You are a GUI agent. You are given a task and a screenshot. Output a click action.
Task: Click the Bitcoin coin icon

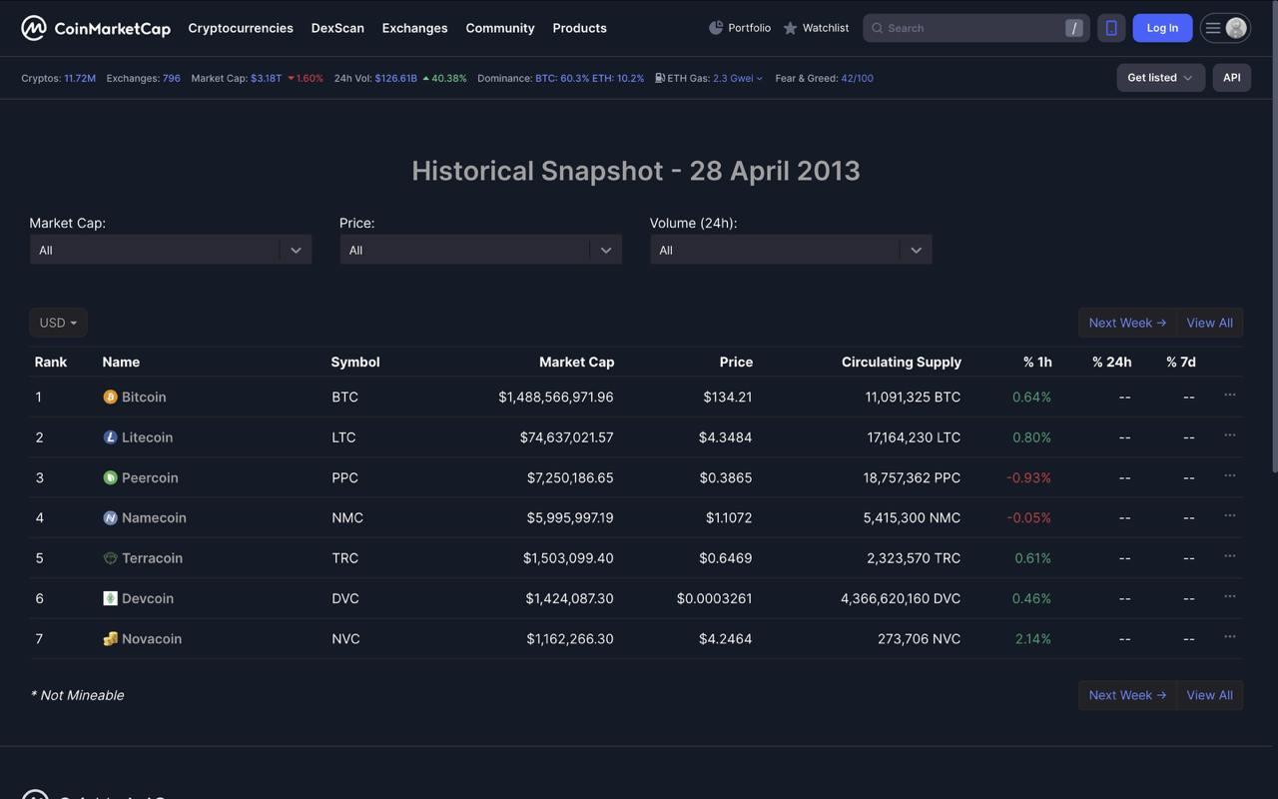[111, 397]
